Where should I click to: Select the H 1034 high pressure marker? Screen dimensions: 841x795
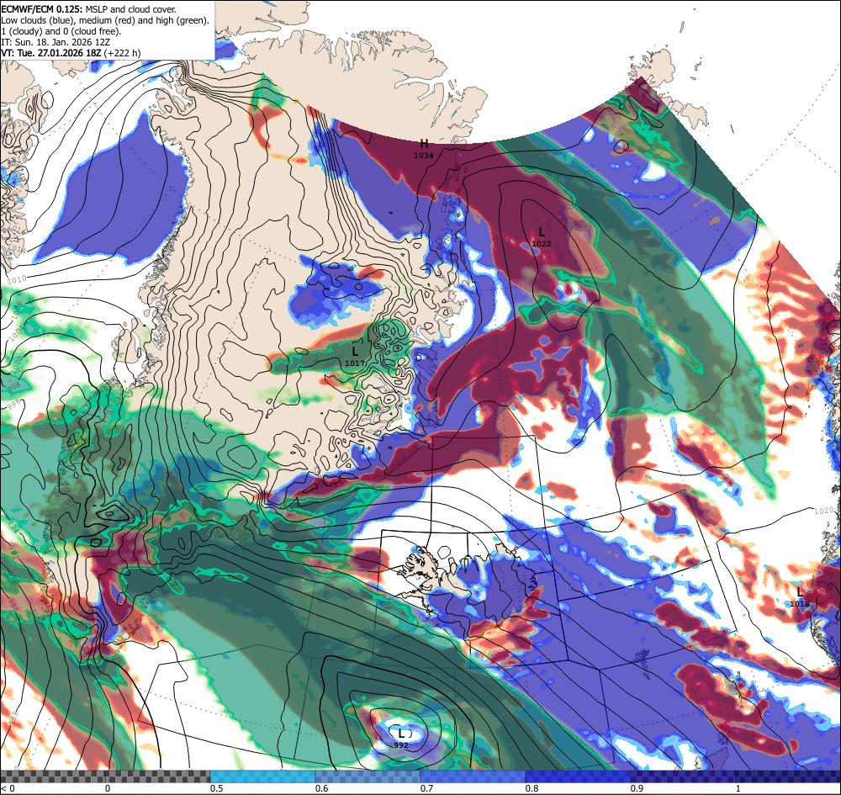pos(424,148)
